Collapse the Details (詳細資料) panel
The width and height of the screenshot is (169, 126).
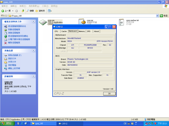pos(34,76)
